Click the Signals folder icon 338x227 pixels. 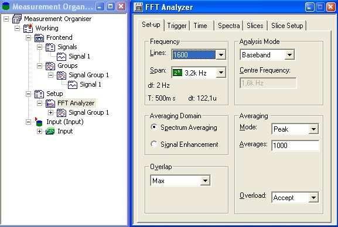[50, 47]
